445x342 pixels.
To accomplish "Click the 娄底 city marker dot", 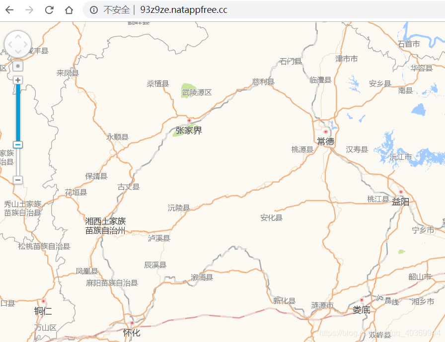I will [x=362, y=300].
